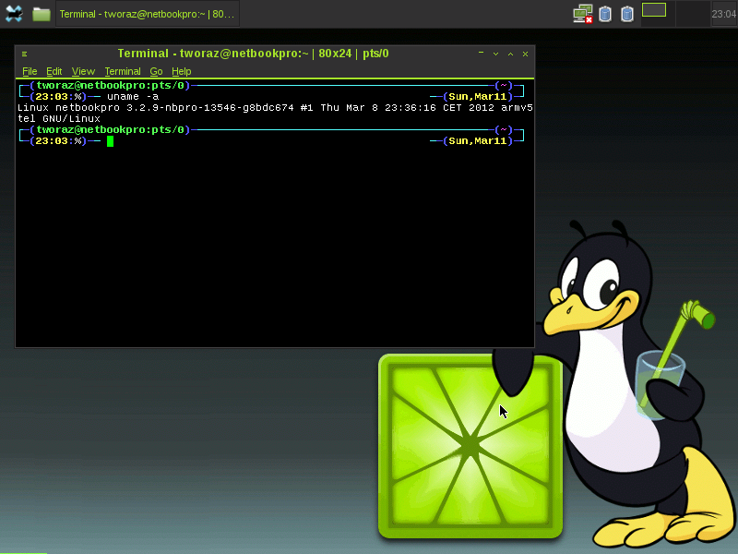Open the Terminal menu
Image resolution: width=738 pixels, height=554 pixels.
pyautogui.click(x=123, y=72)
